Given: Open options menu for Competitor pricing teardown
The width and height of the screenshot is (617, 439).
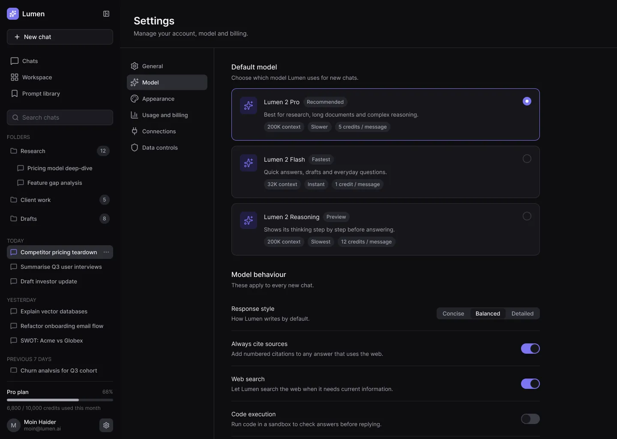Looking at the screenshot, I should 106,252.
